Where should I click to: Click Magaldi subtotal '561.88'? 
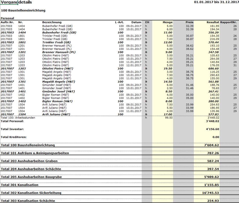pyautogui.click(x=213, y=82)
